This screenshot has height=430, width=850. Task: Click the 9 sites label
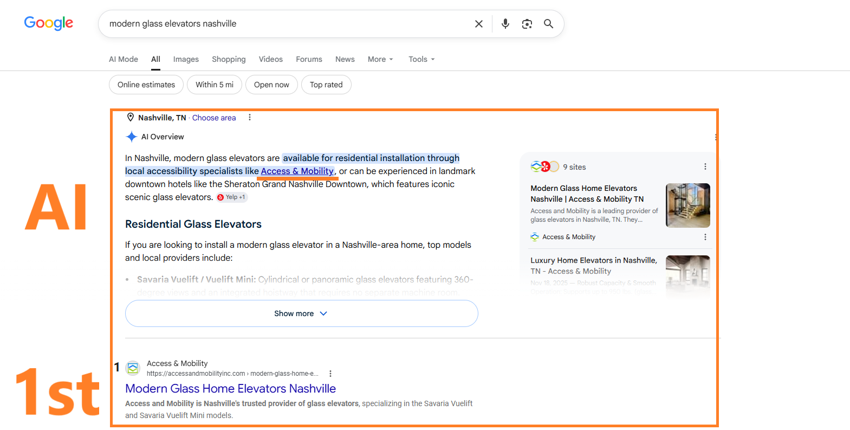[574, 167]
